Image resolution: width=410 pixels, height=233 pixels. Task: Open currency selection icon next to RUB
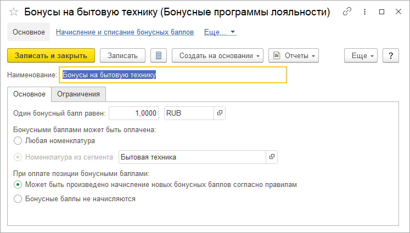pyautogui.click(x=220, y=112)
